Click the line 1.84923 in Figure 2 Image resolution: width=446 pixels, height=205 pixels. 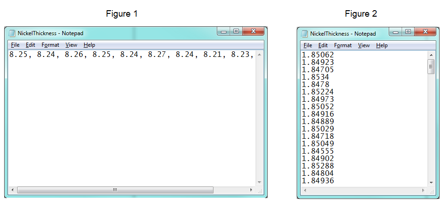tap(318, 62)
